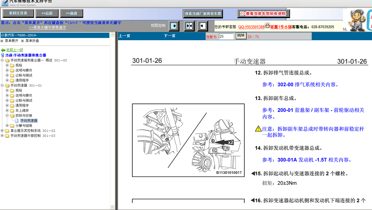Select 说明与操作 under 手动变速器 301-01
Image resolution: width=372 pixels, height=210 pixels.
[x=24, y=96]
